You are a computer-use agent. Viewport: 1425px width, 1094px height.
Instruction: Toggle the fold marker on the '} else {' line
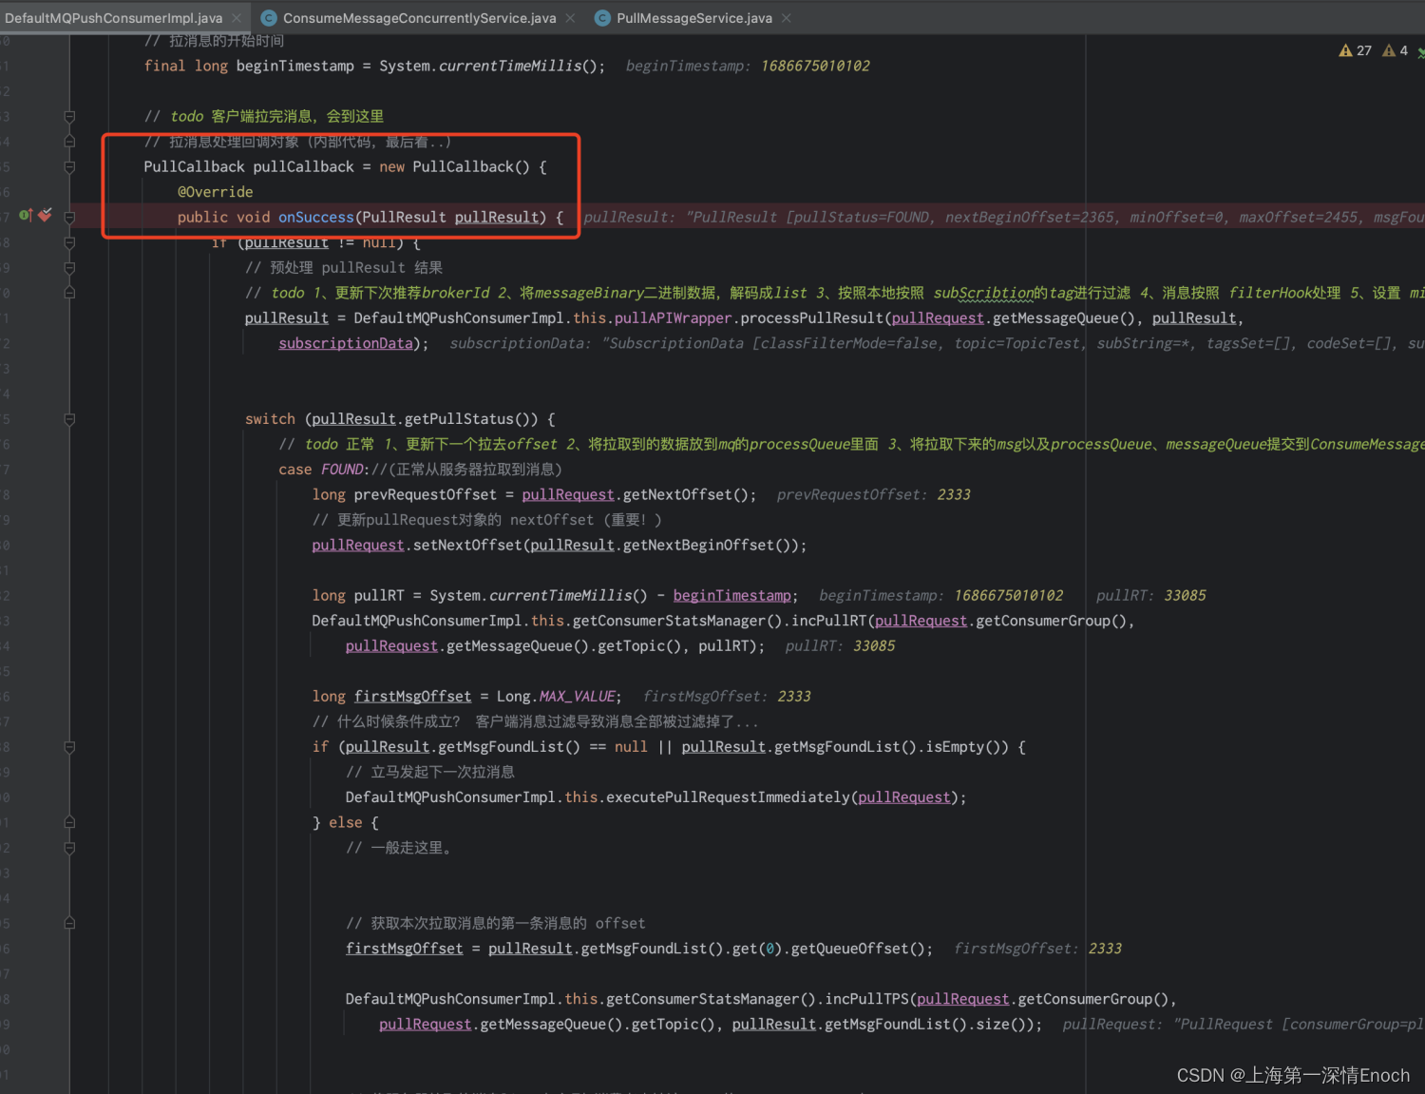(69, 822)
